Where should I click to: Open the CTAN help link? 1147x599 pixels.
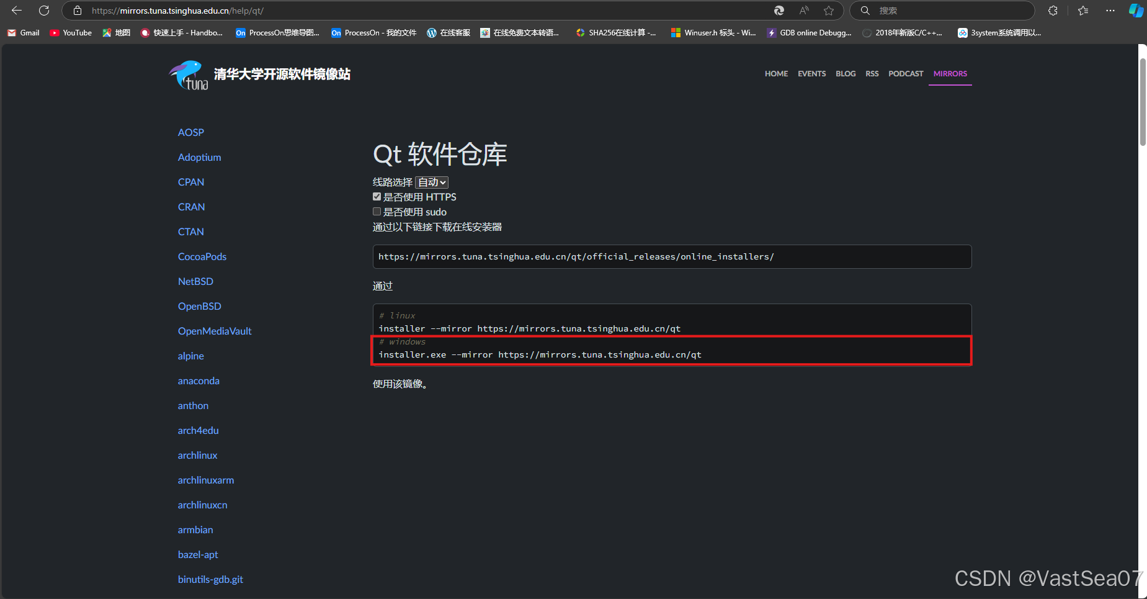(191, 232)
